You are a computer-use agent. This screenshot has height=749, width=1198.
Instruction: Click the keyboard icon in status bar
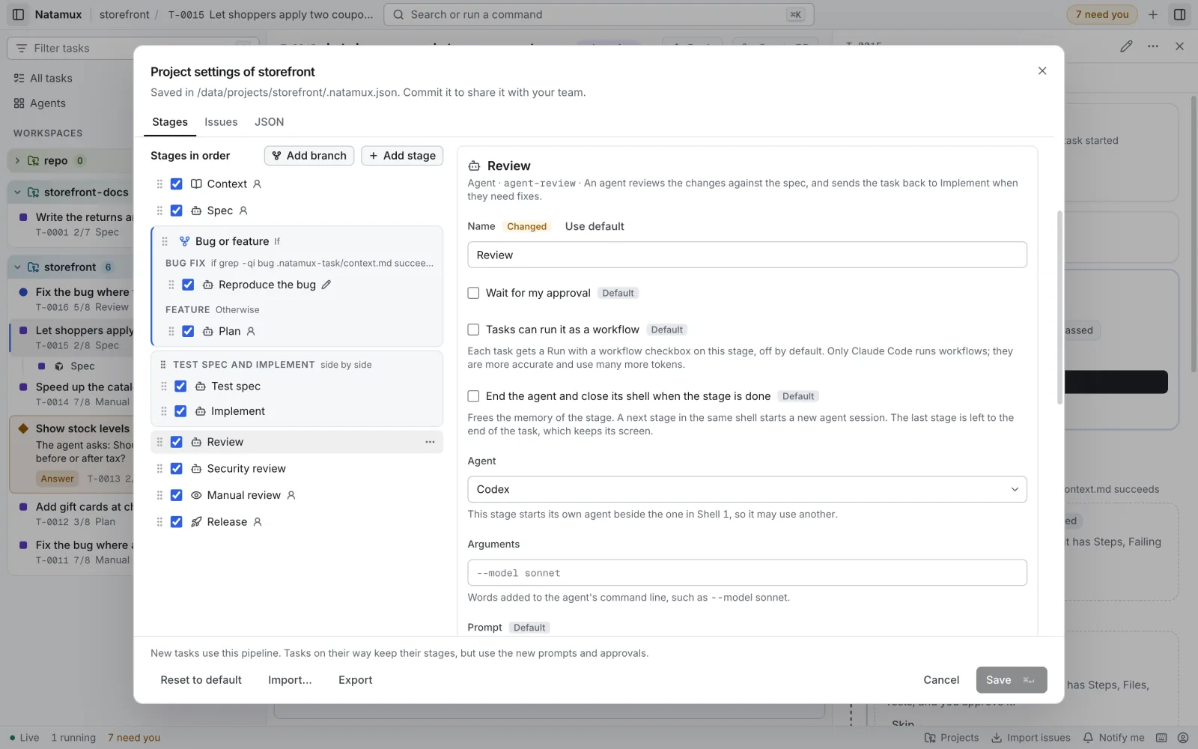(x=1161, y=738)
